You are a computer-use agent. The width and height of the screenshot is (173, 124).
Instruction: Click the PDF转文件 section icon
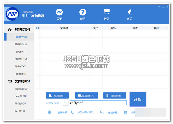click(10, 29)
